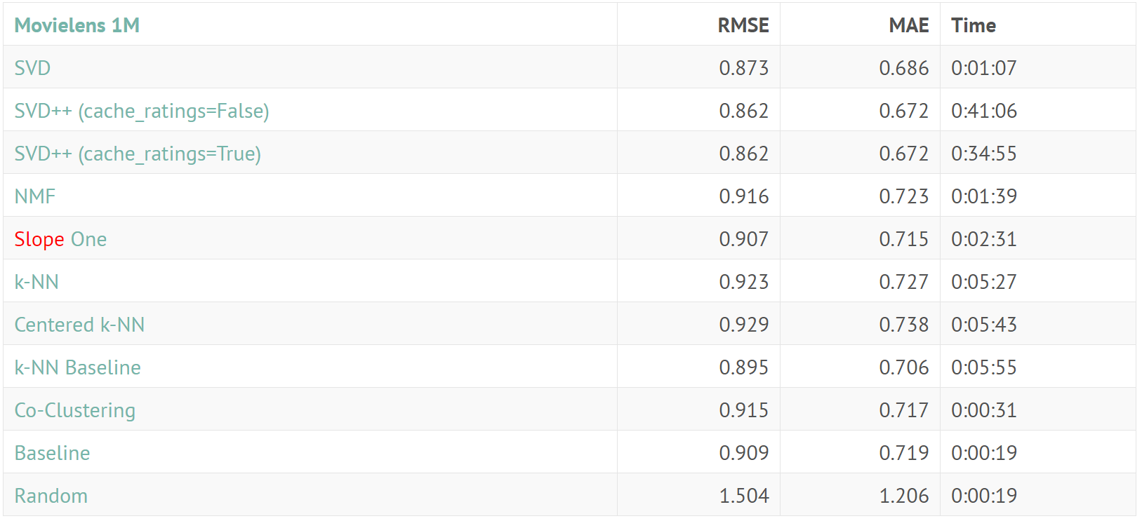Click the Random MAE value 1.206

point(903,496)
